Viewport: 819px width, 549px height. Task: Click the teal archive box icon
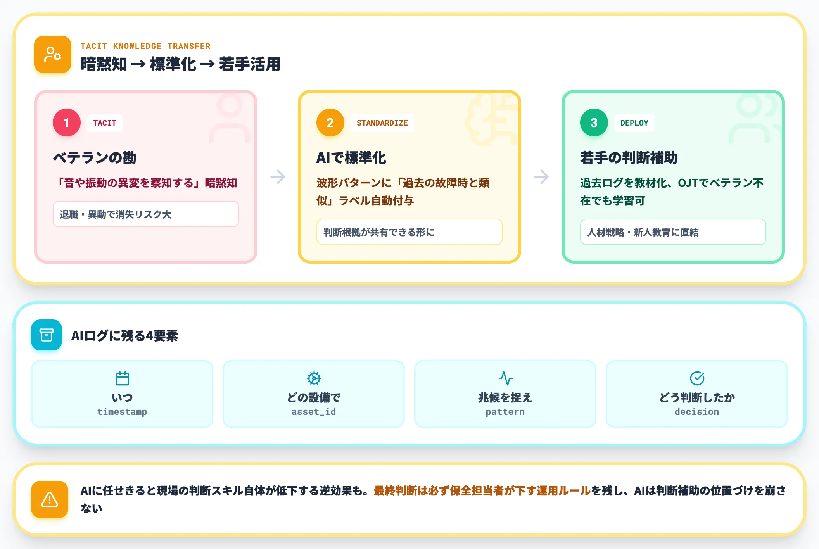47,335
